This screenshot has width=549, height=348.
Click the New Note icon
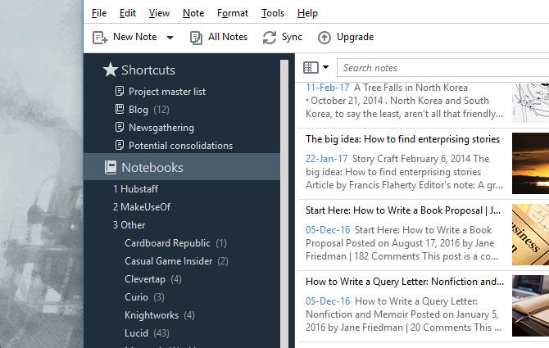[x=100, y=37]
